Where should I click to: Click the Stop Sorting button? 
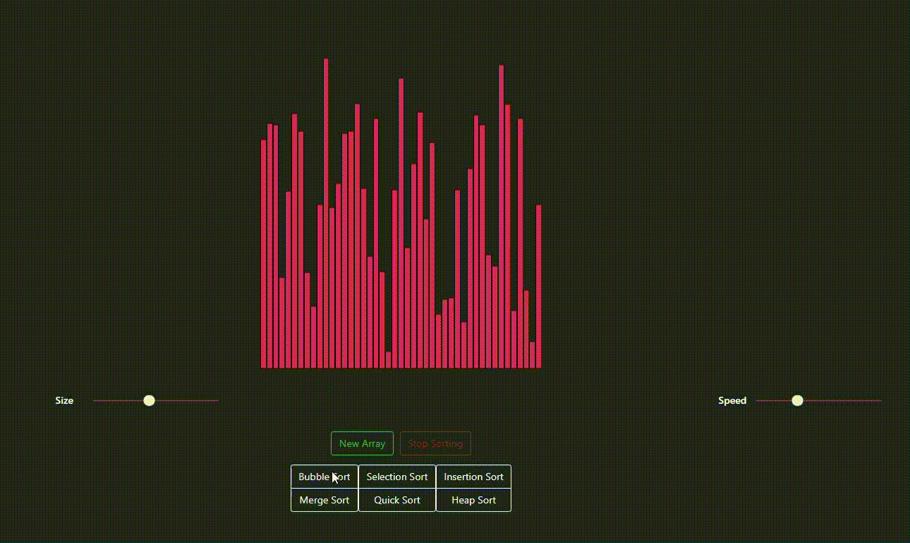coord(435,443)
